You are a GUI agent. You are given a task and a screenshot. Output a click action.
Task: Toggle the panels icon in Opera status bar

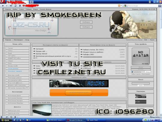2,117
